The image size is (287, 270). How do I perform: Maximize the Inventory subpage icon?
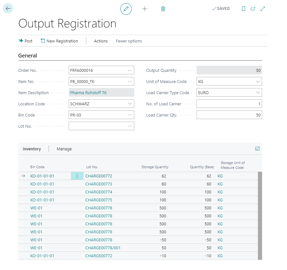tap(257, 149)
